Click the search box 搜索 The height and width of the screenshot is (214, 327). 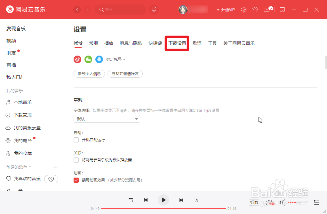click(x=121, y=10)
